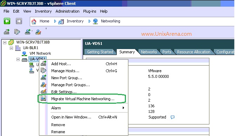Select Migrate Virtual Machine Networking... entry
Screen dimensions: 235x136
[x=83, y=99]
